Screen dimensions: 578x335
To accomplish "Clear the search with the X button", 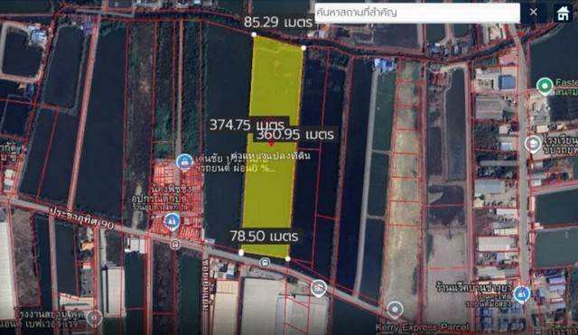I will tap(533, 12).
